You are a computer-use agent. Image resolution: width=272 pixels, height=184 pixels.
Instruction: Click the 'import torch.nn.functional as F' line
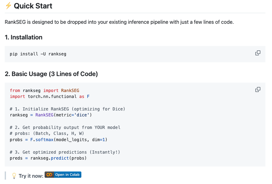pos(50,96)
